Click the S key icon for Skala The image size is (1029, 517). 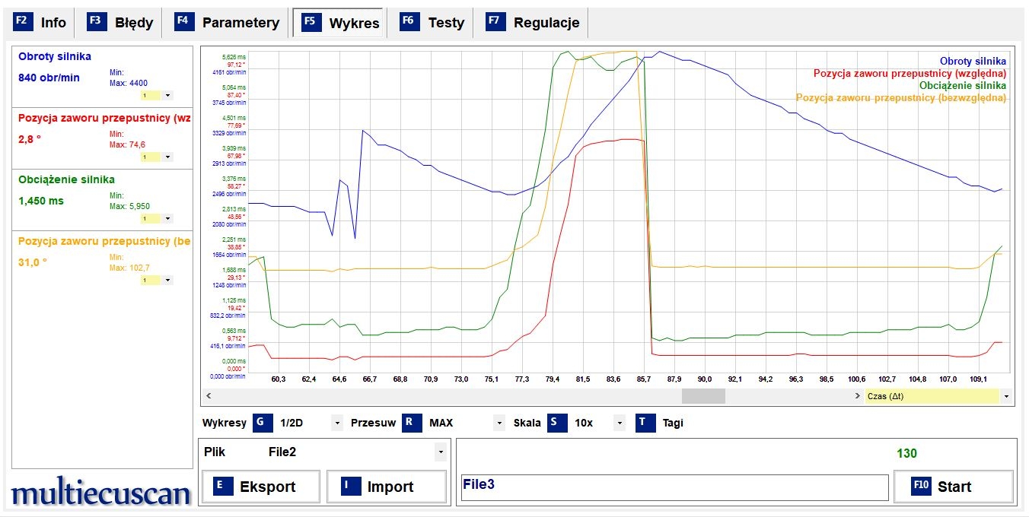557,423
